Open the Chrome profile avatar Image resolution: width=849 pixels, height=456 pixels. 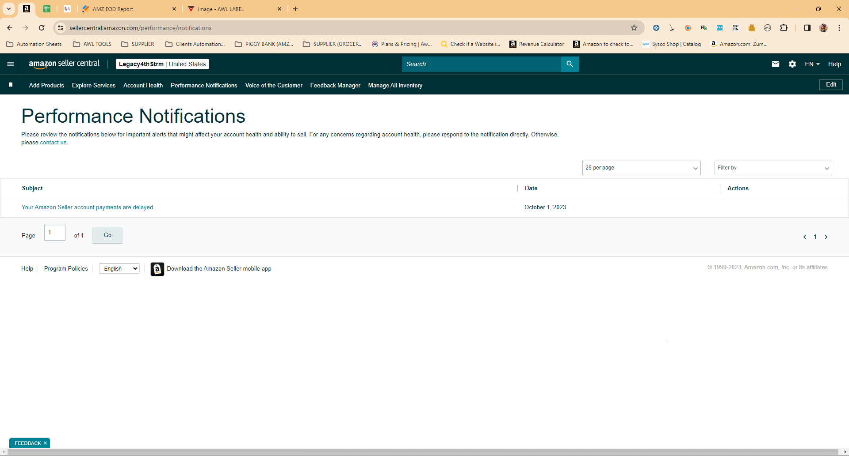tap(823, 28)
